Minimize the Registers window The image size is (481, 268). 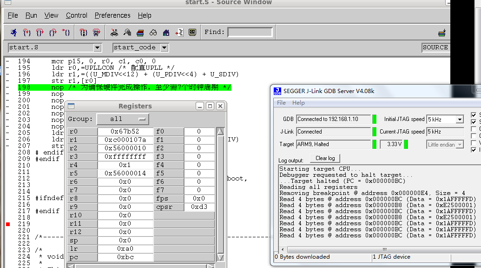200,106
